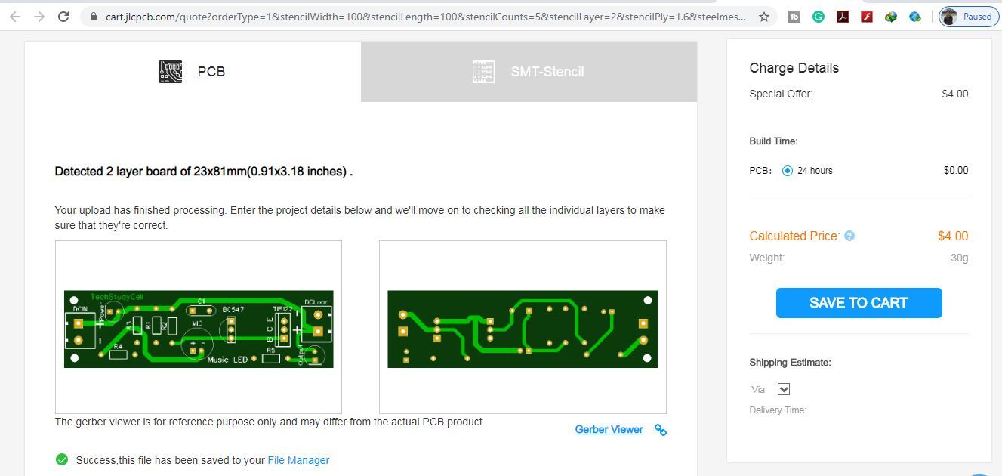This screenshot has height=476, width=1002.
Task: Switch to the SMT-Stencil tab
Action: coord(529,71)
